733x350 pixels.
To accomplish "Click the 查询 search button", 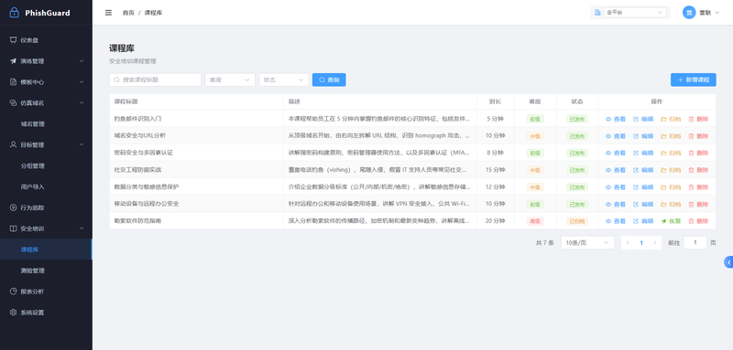I will pos(329,80).
